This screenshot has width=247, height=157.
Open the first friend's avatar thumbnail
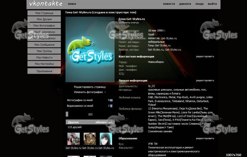pyautogui.click(x=73, y=139)
